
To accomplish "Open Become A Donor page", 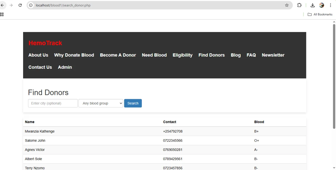I will [x=118, y=55].
